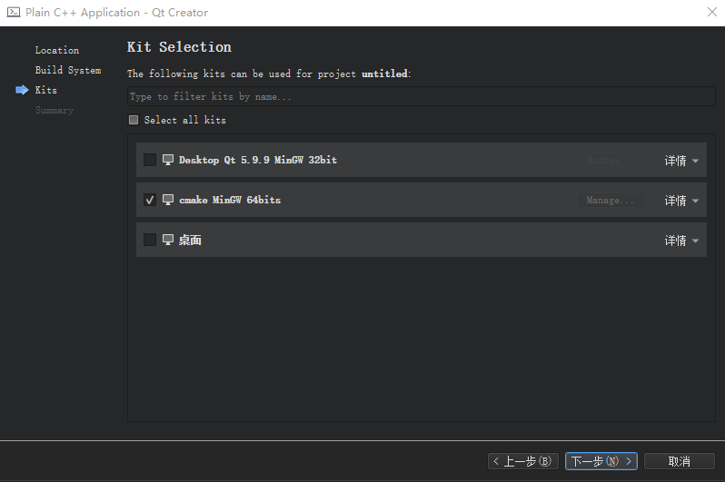Check the Desktop Qt 5.9.9 MinGW 32bit kit
Screen dimensions: 725x482
[150, 160]
